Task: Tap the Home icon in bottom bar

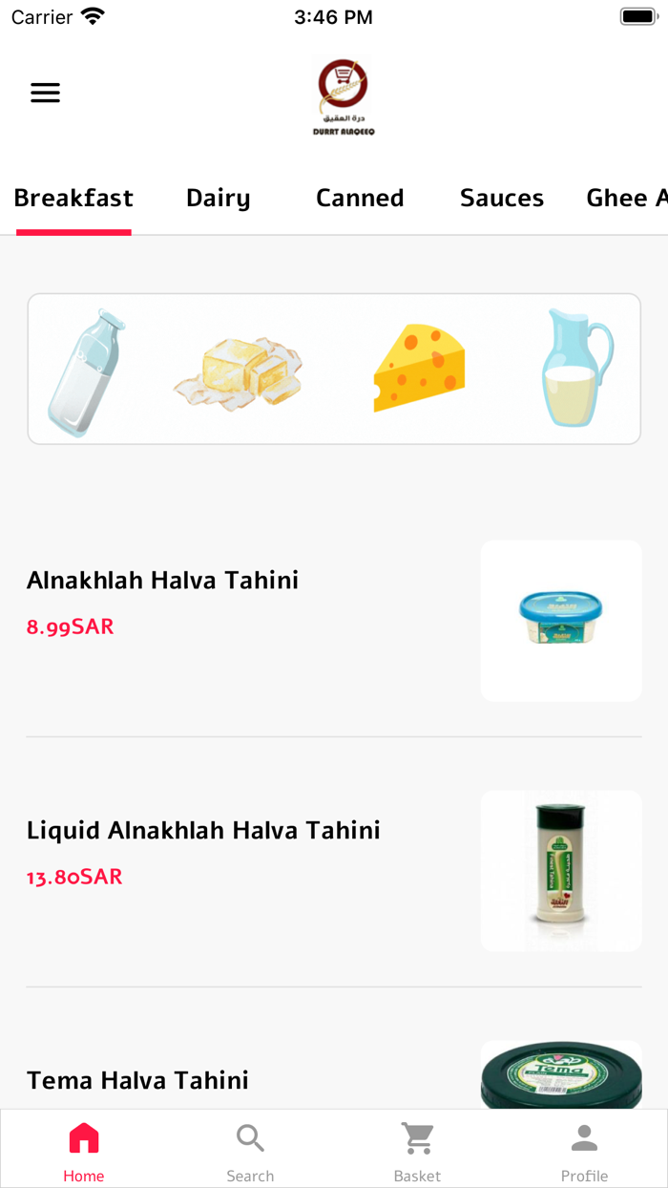Action: click(84, 1138)
